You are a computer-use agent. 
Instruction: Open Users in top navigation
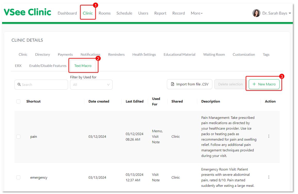tap(143, 13)
